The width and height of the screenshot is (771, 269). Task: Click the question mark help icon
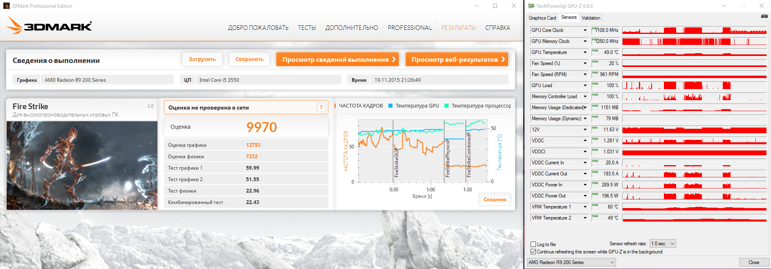tap(321, 108)
